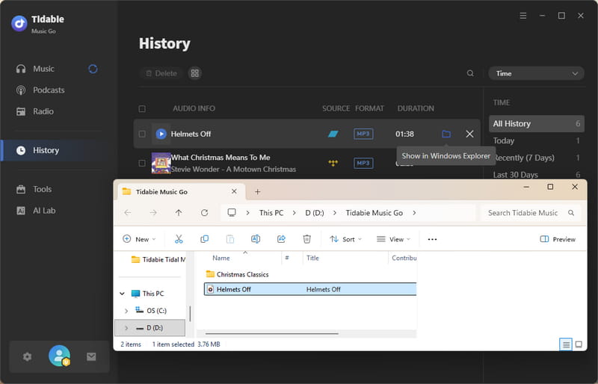
Task: Switch history to grid view icon
Action: click(x=195, y=73)
